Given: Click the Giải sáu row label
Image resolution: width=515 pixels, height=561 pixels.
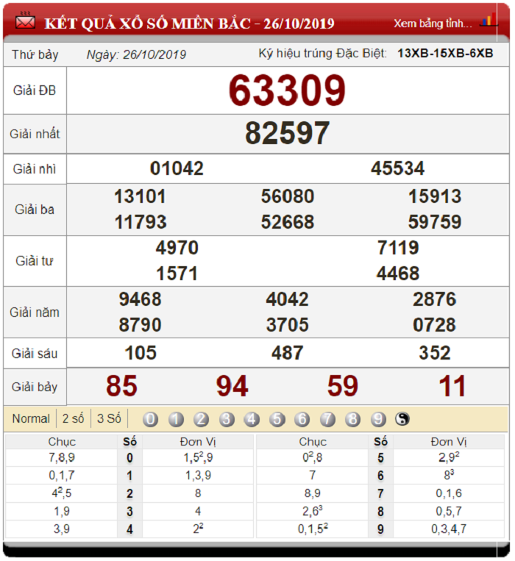Looking at the screenshot, I should (x=35, y=354).
